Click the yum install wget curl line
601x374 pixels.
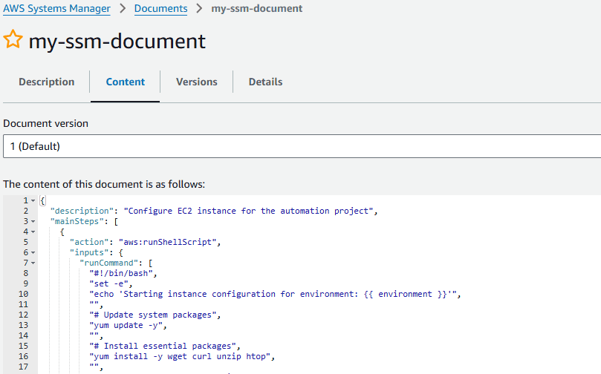pyautogui.click(x=182, y=356)
